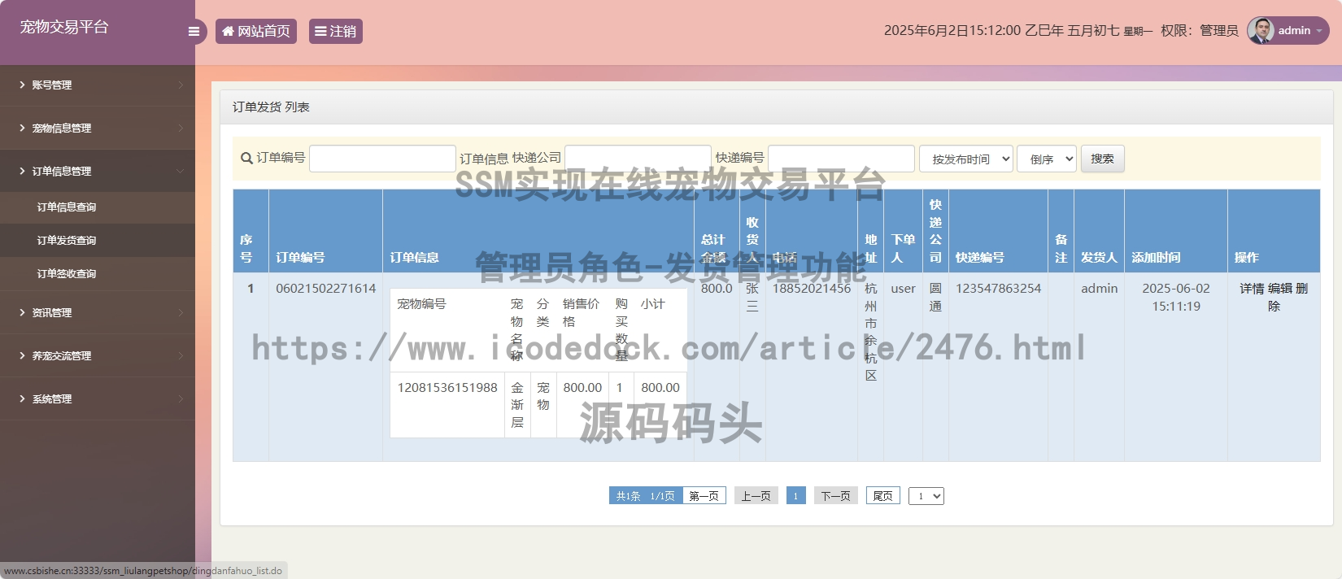Focus the 快递编号 search field
Screen dimensions: 1342x579
(841, 159)
